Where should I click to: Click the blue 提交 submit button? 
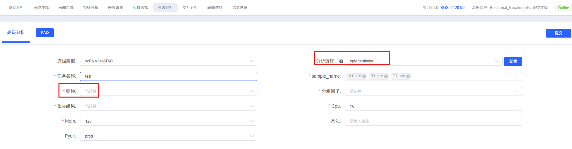tap(558, 33)
